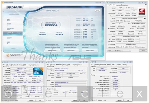Click the GPU Clock 1000 MHz field
Screen dimensions: 149x103
[119, 39]
